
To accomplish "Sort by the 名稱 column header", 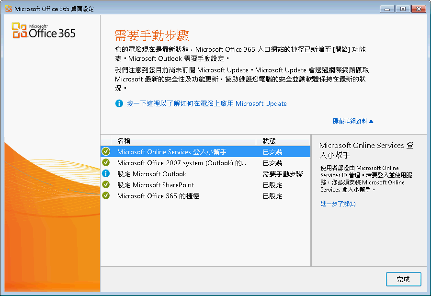I will (183, 141).
